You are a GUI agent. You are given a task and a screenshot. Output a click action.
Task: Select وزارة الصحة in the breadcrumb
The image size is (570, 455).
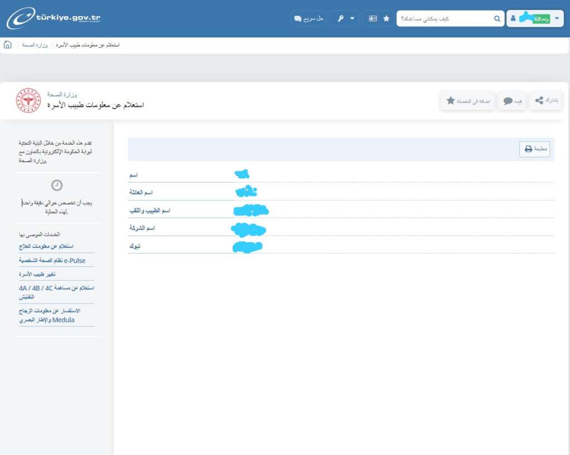35,45
